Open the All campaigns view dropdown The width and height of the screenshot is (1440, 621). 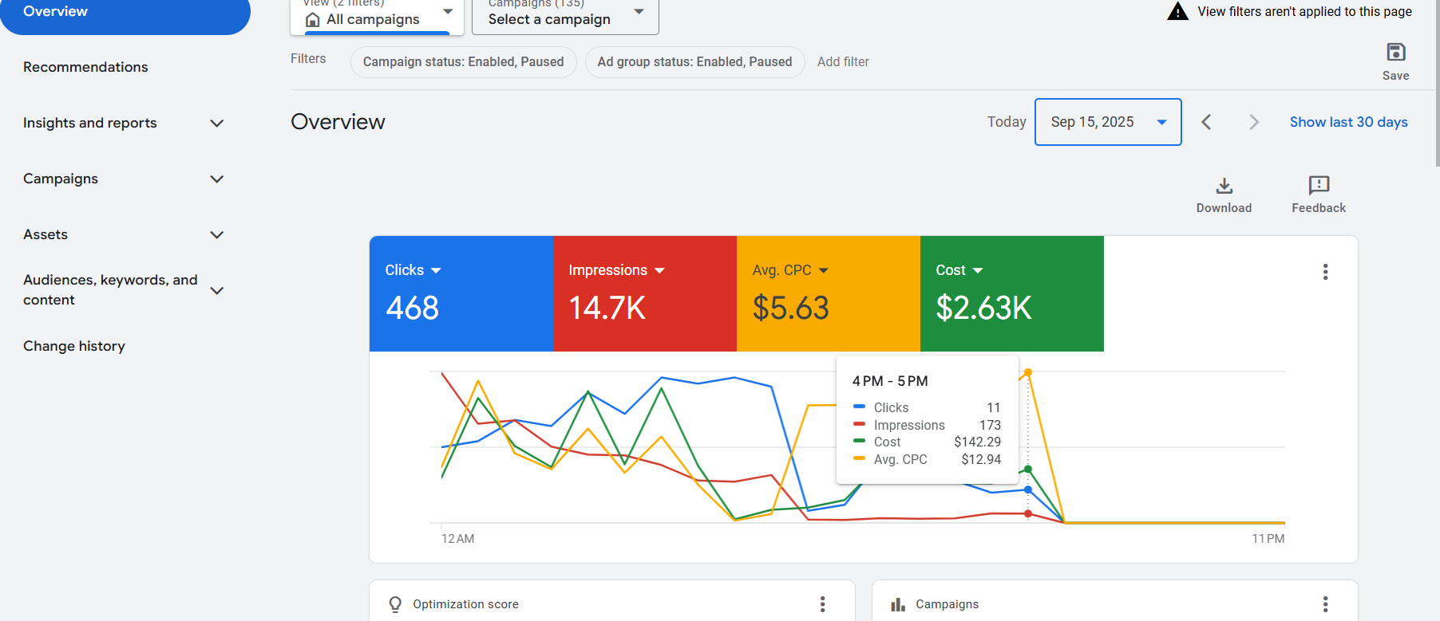[x=377, y=17]
